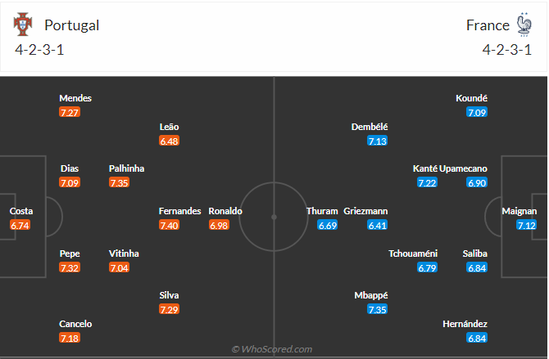Open Saliba's 6.84 rating badge
Image resolution: width=549 pixels, height=359 pixels.
[x=477, y=267]
